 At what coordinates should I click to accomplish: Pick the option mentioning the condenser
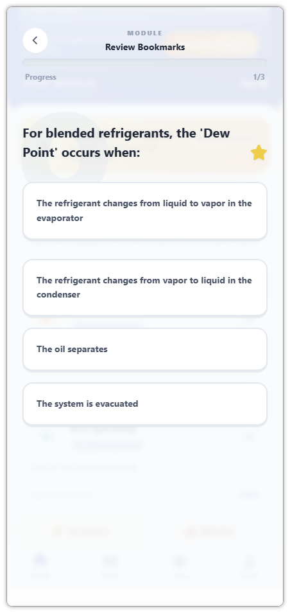(145, 287)
